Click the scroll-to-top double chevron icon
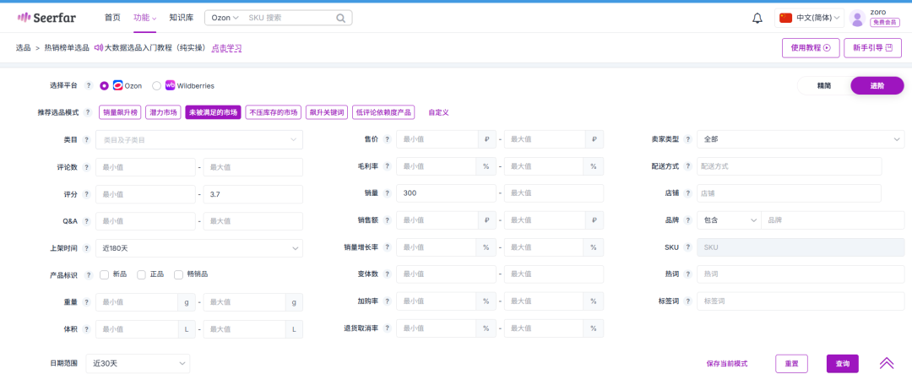Image resolution: width=912 pixels, height=385 pixels. 886,363
